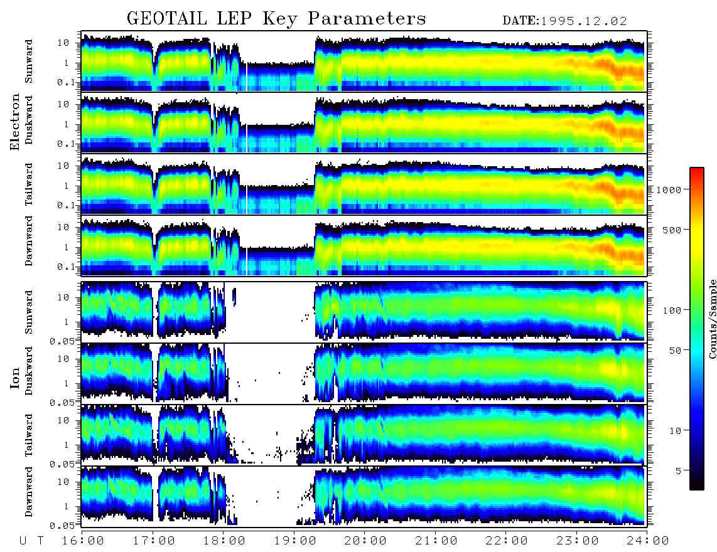Click inside the Ion Sunward spectrogram panel
The height and width of the screenshot is (552, 717).
click(364, 312)
